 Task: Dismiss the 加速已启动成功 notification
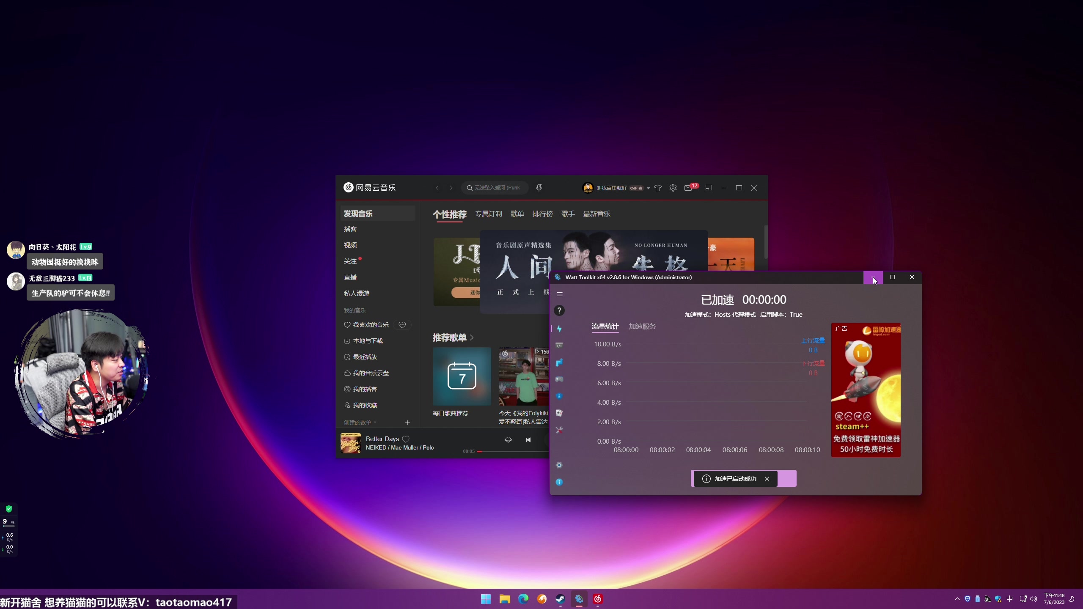coord(767,479)
